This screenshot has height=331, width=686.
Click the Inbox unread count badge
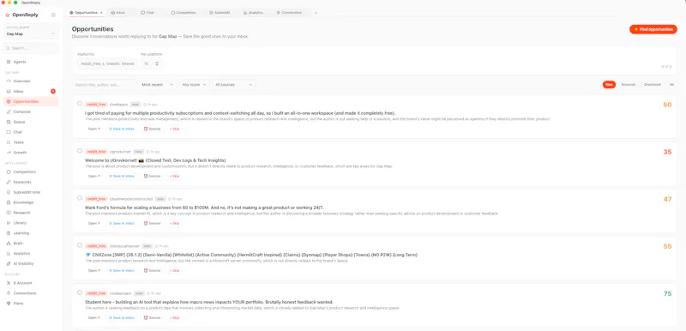[x=53, y=92]
